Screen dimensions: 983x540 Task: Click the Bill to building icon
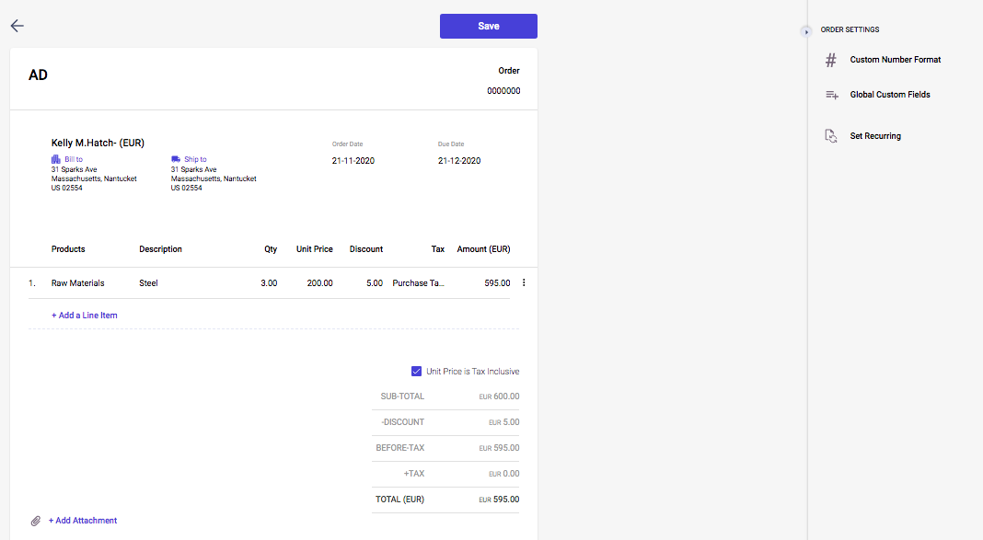[x=55, y=158]
